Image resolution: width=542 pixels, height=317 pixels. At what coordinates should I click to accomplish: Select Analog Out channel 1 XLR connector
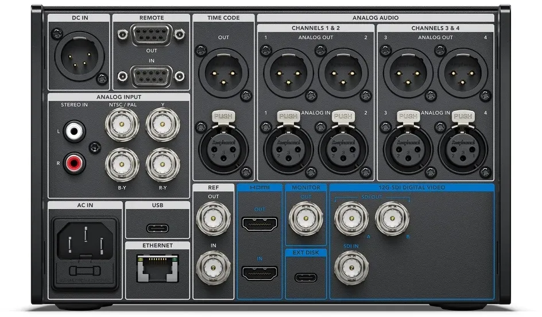pos(288,73)
